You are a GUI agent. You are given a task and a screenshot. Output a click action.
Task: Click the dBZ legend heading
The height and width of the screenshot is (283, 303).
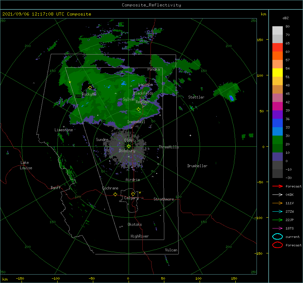point(285,18)
